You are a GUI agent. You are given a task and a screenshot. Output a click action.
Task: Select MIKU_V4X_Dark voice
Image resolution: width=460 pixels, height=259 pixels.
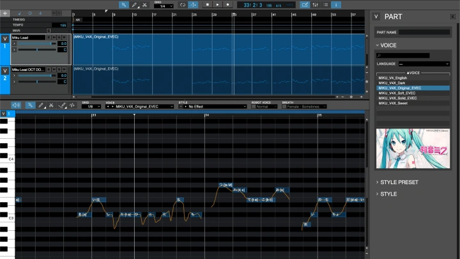413,82
